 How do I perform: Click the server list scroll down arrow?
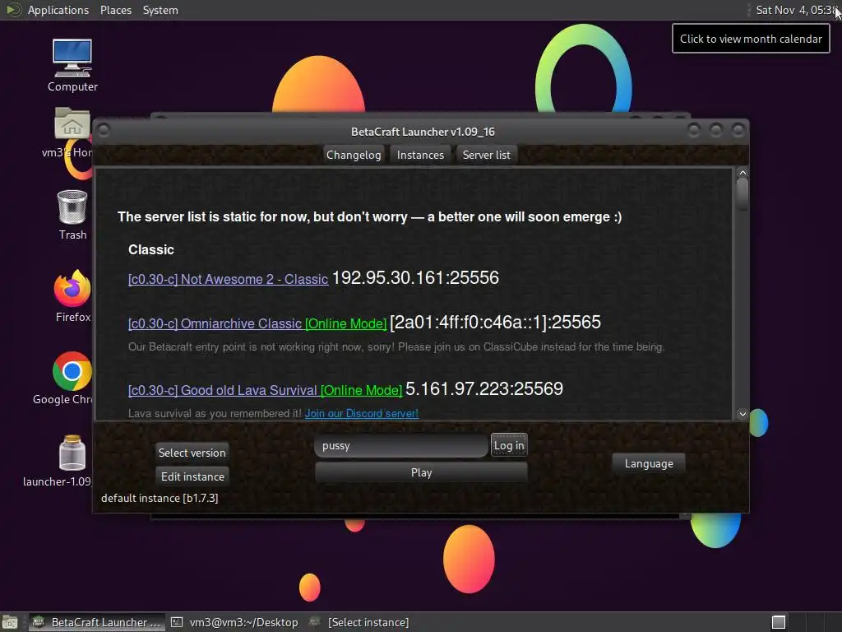[743, 414]
